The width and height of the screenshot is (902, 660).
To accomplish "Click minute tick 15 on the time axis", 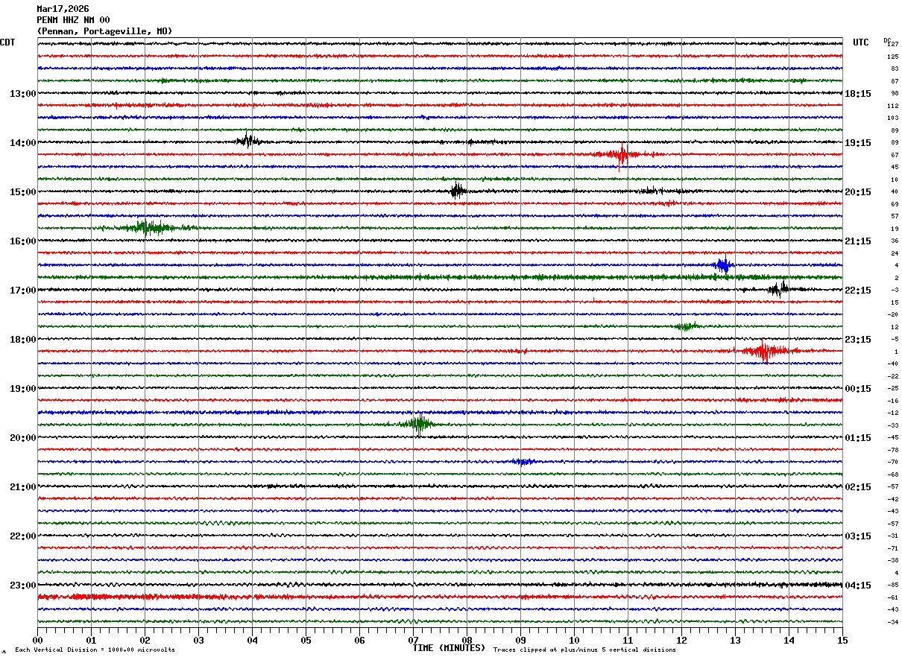I will click(842, 640).
